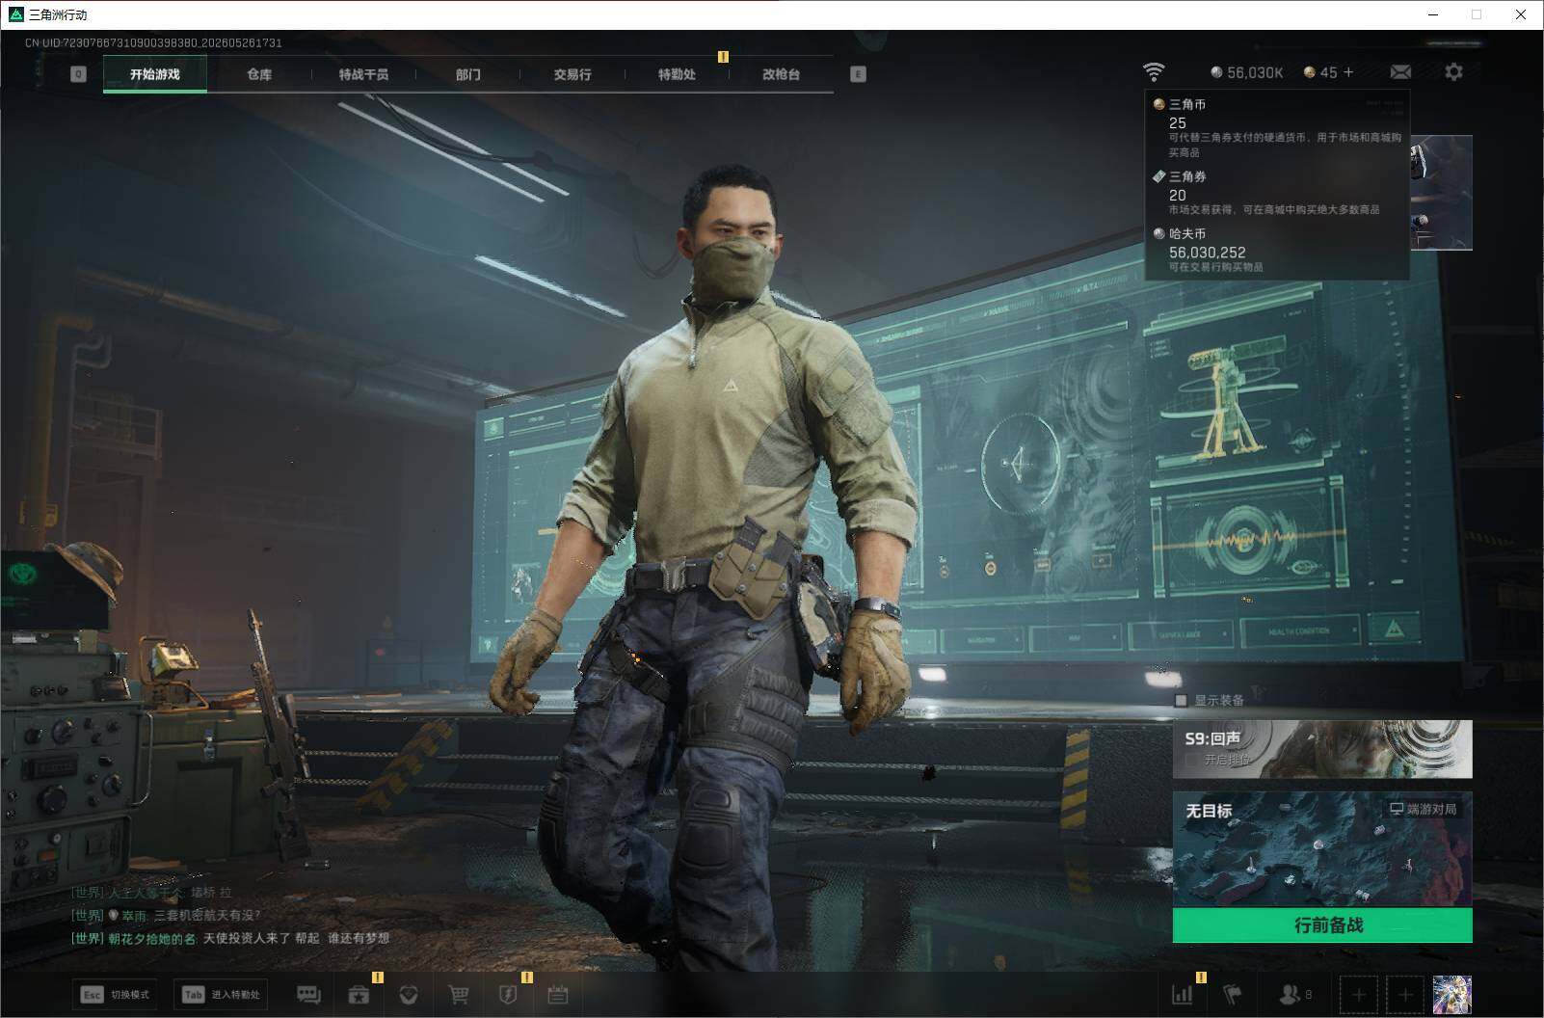The width and height of the screenshot is (1544, 1018).
Task: Switch to the 仓库 tab
Action: pos(259,74)
